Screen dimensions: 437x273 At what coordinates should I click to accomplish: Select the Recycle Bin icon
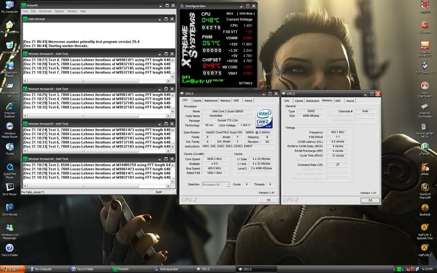[9, 47]
